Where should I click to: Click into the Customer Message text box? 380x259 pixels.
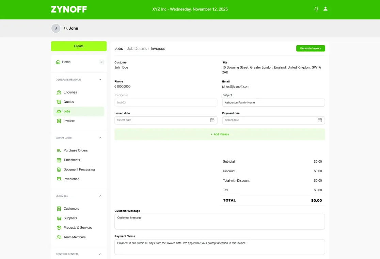coord(220,222)
